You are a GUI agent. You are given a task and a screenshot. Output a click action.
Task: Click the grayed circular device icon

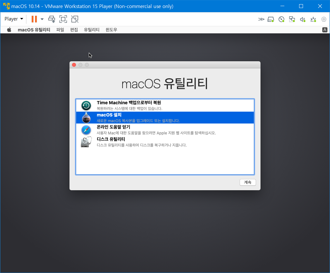point(324,19)
